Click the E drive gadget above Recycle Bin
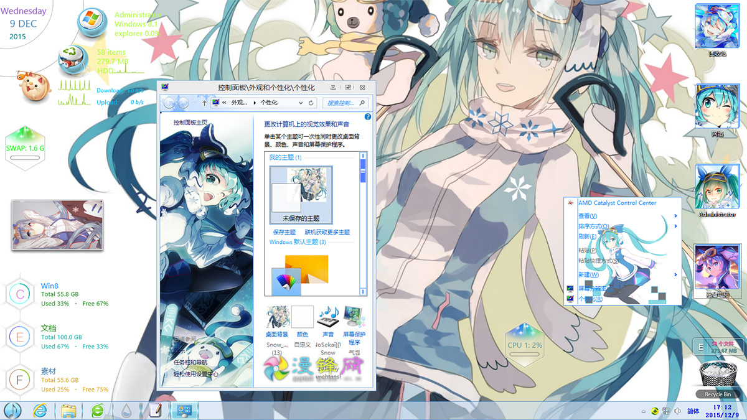Screen dimensions: 747x420 tap(718, 347)
